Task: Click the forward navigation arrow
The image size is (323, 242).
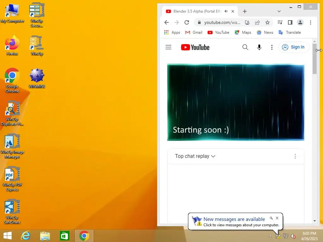Action: 177,22
